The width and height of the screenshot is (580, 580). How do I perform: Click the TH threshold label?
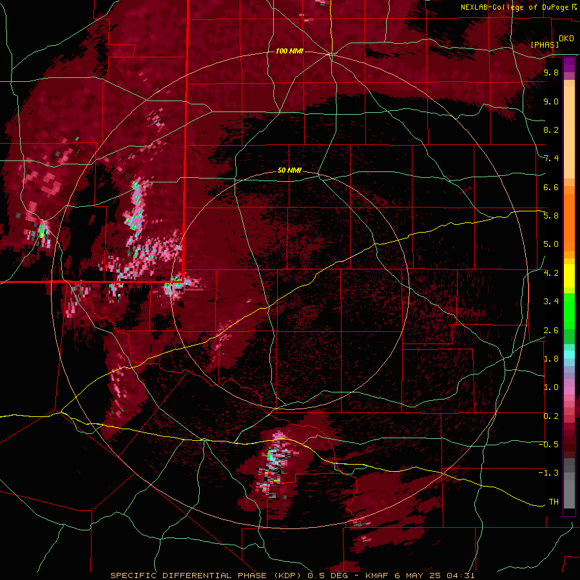coord(554,502)
